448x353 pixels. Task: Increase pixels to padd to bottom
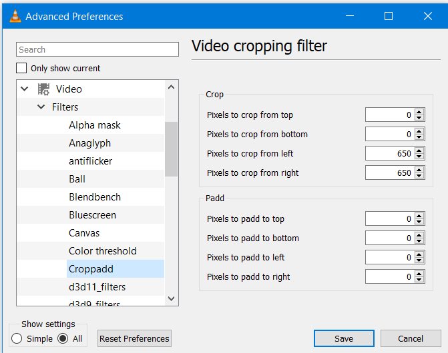419,235
